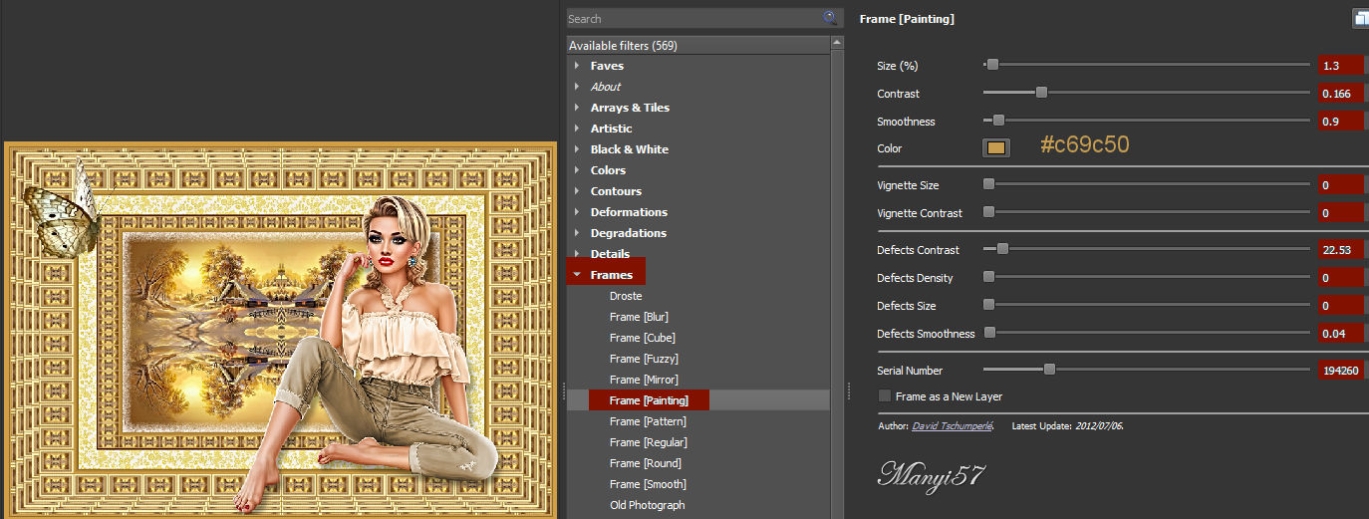Expand the Deformations category
The width and height of the screenshot is (1369, 519).
(577, 212)
